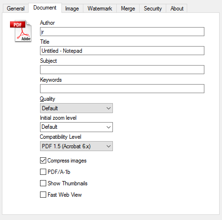
Task: Toggle the Compress images checkbox
Action: tap(43, 161)
